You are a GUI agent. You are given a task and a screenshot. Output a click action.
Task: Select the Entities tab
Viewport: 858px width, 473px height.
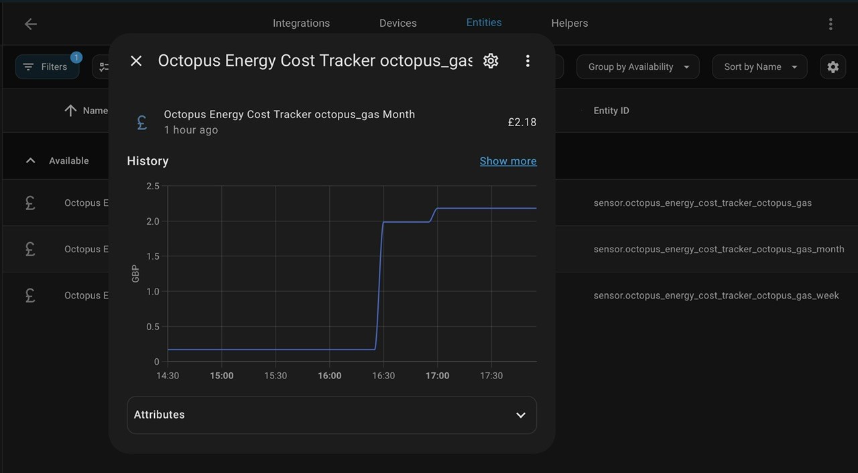[484, 22]
